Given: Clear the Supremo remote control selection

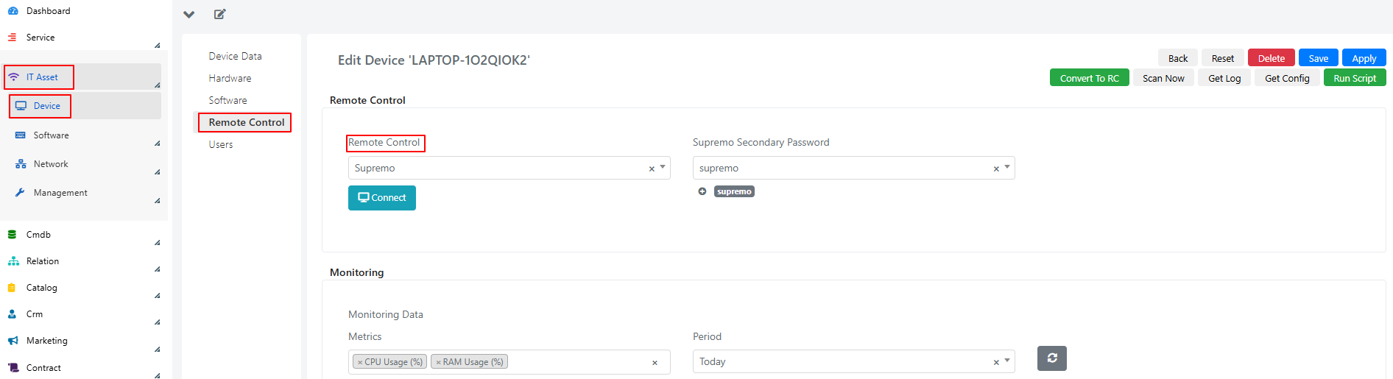Looking at the screenshot, I should (652, 169).
